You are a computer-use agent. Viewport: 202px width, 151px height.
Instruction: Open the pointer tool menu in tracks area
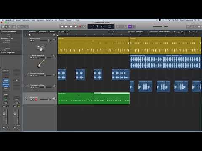[x=109, y=32]
